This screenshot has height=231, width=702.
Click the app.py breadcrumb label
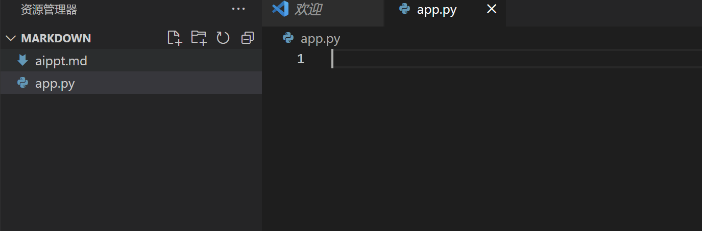point(320,39)
